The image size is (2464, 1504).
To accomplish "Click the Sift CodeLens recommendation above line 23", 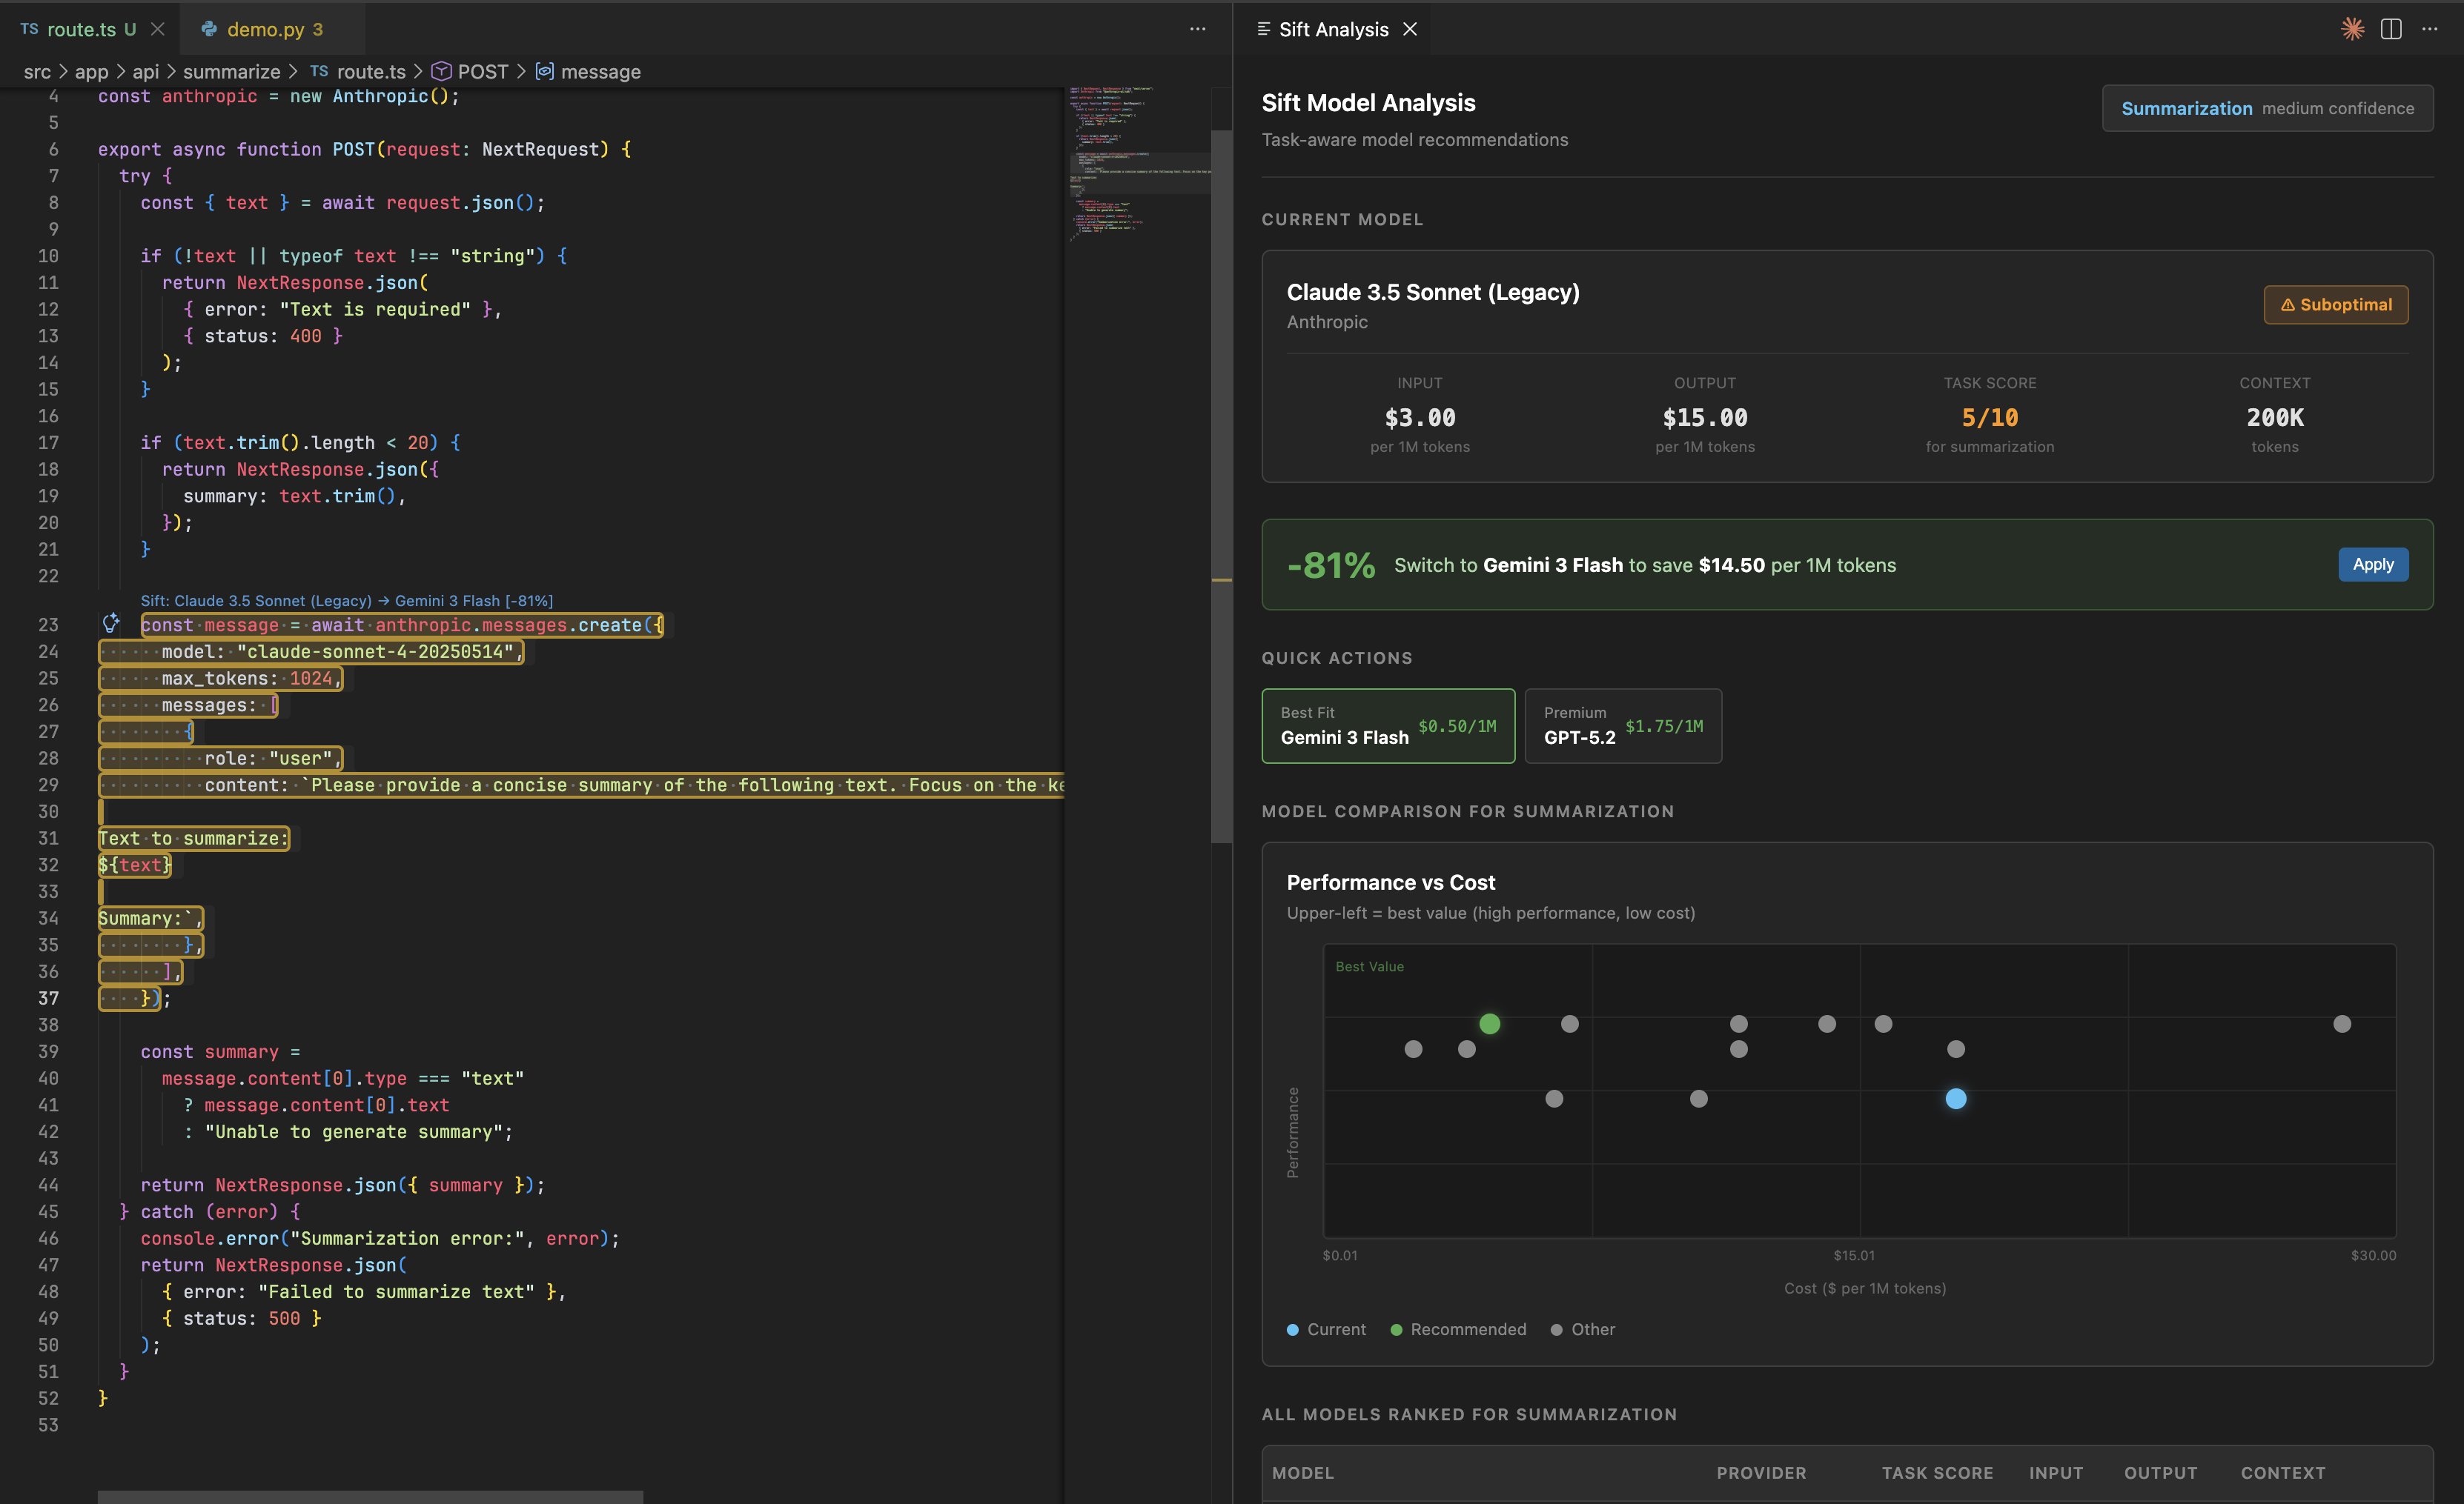I will pos(346,601).
